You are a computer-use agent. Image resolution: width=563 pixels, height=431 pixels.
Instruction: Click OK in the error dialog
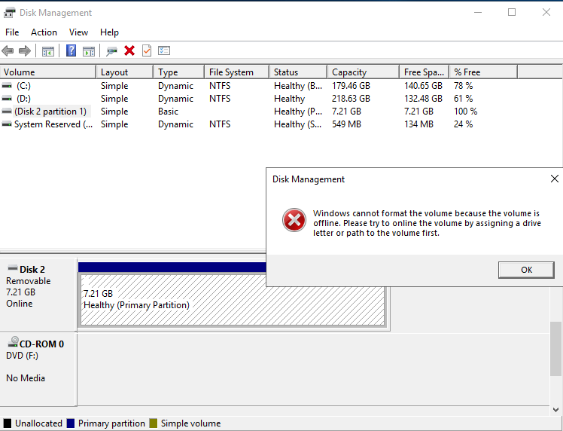click(x=526, y=270)
